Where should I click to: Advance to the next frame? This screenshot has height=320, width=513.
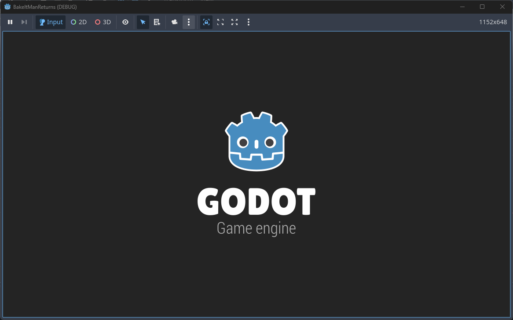tap(24, 22)
